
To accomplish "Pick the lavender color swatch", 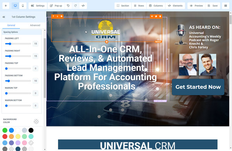I will coord(18,143).
